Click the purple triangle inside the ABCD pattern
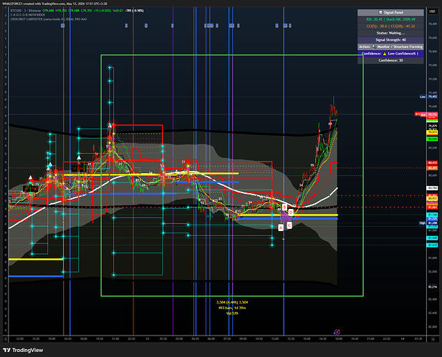 point(286,217)
